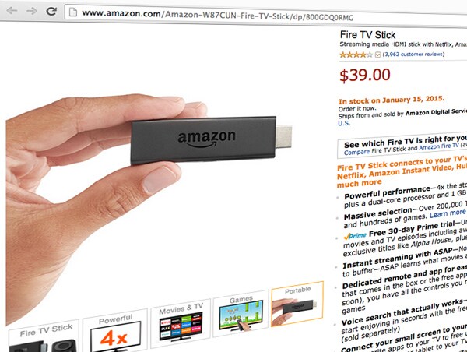Click the Prime logo badge
This screenshot has height=352, width=467.
pyautogui.click(x=355, y=236)
